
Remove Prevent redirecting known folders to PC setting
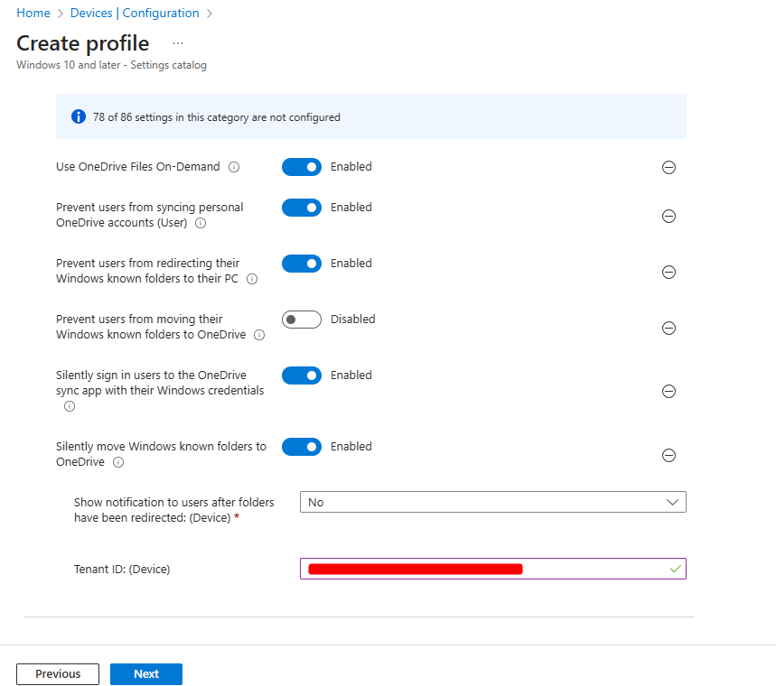pos(668,272)
